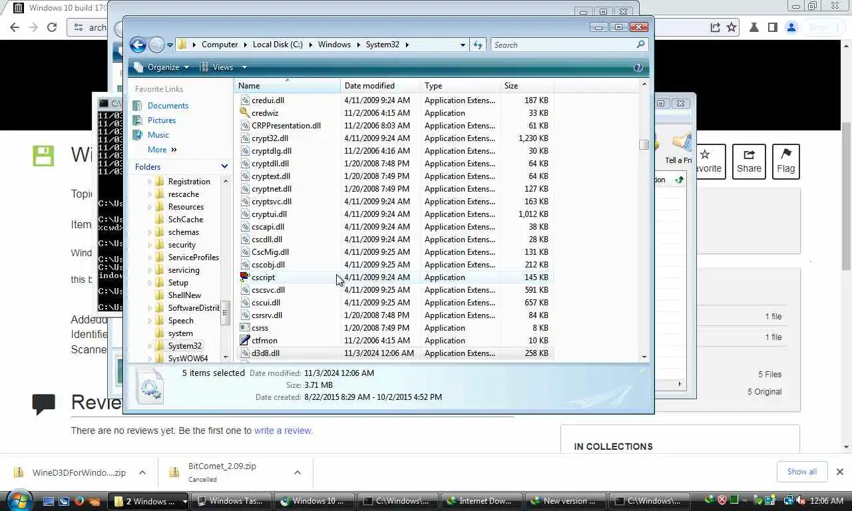Show More favorite links

click(162, 150)
